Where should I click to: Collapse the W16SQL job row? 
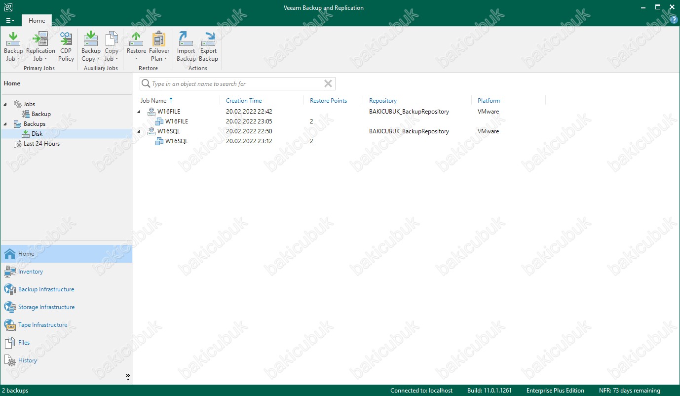[139, 131]
